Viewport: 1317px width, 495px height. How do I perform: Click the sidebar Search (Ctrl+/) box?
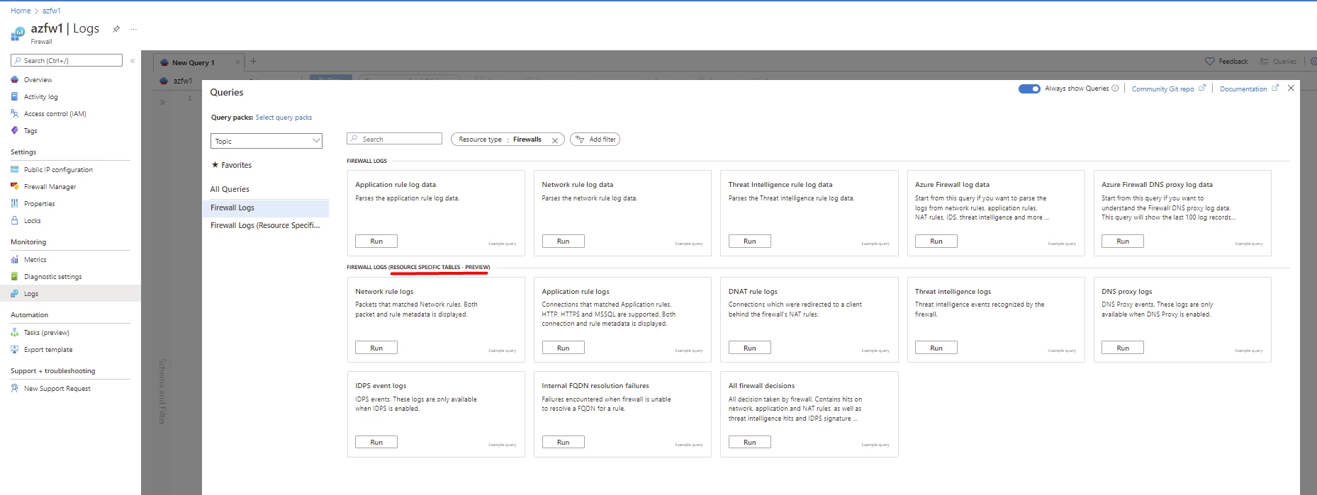click(67, 61)
